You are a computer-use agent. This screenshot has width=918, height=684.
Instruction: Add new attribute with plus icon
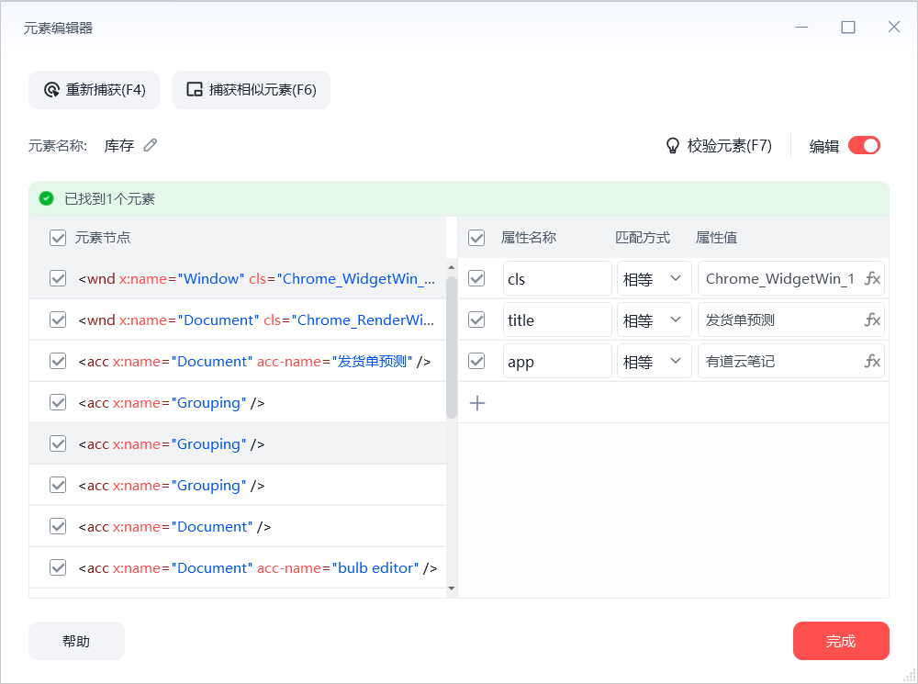click(477, 403)
